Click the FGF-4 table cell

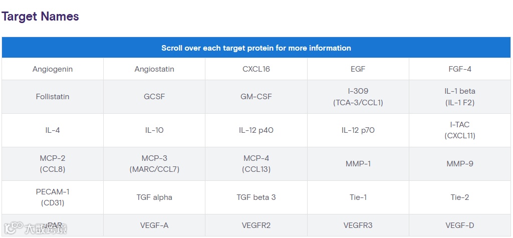tap(460, 69)
